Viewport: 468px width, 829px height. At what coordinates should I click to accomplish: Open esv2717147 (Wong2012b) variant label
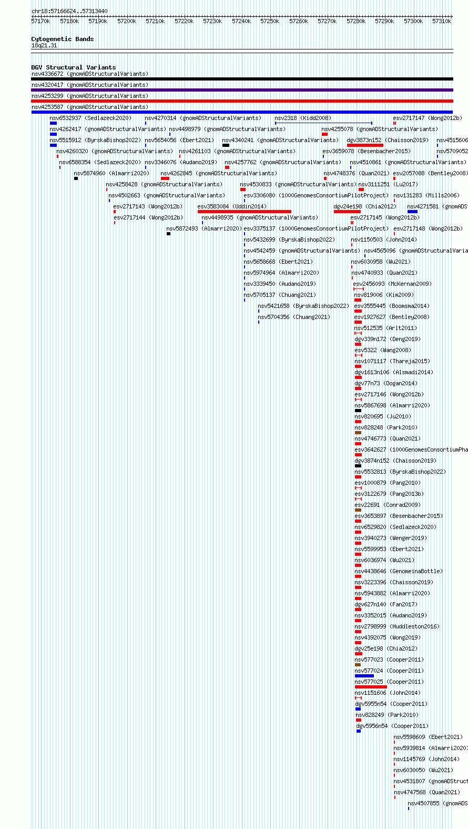coord(428,118)
